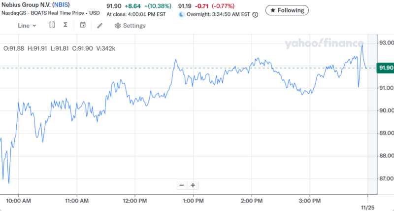Zoom in with the plus button

coord(193,185)
